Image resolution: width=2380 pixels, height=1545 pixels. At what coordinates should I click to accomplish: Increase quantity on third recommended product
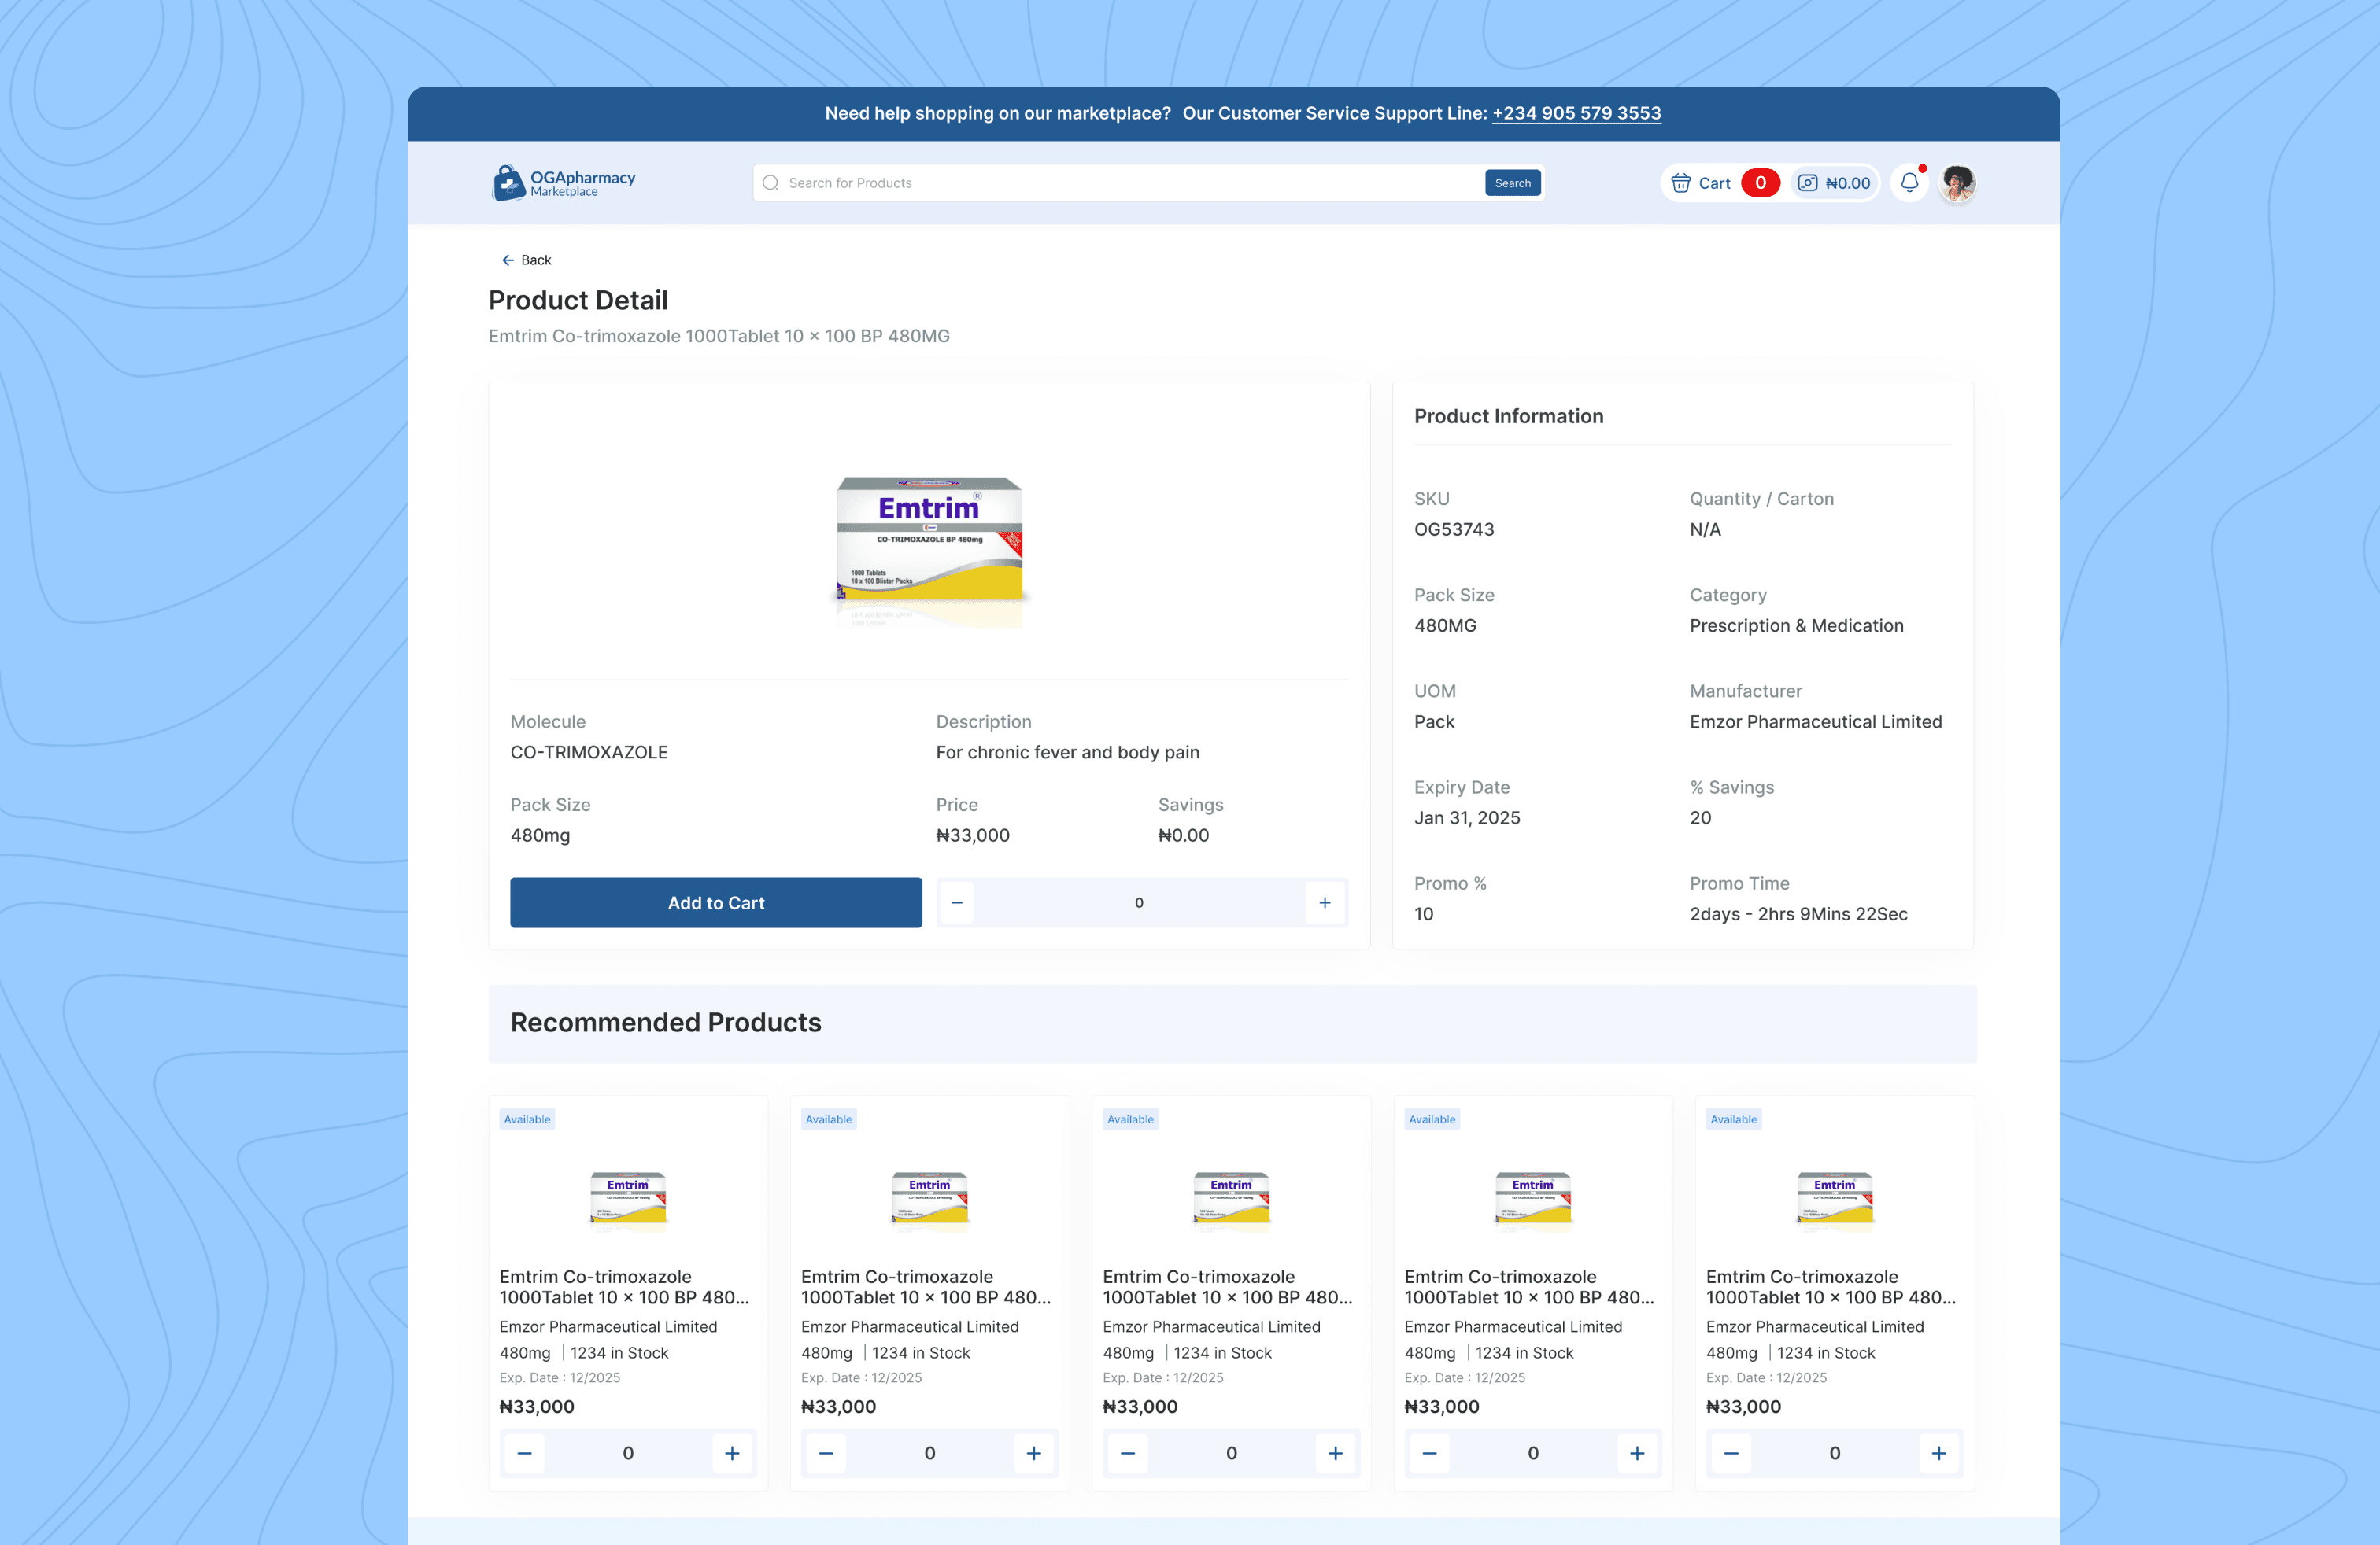point(1336,1453)
